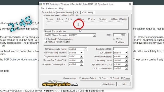Image resolution: width=164 pixels, height=92 pixels.
Task: Switch to the BDP tab
Action: point(76,13)
